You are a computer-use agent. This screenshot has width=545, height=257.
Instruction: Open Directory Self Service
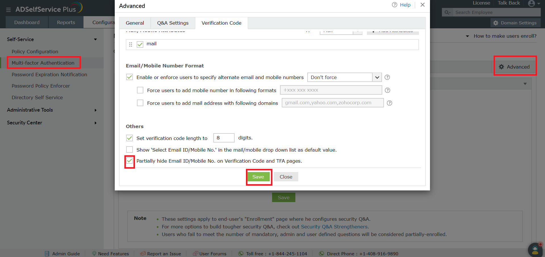[x=37, y=97]
